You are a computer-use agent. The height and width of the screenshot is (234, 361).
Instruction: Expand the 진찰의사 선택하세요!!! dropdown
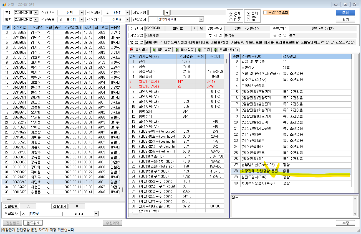201,20
